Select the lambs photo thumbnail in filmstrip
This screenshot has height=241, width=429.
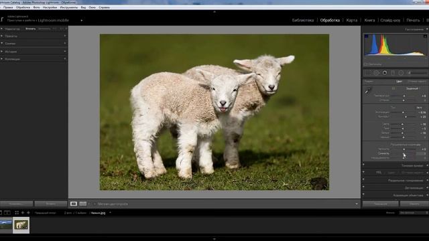[21, 225]
